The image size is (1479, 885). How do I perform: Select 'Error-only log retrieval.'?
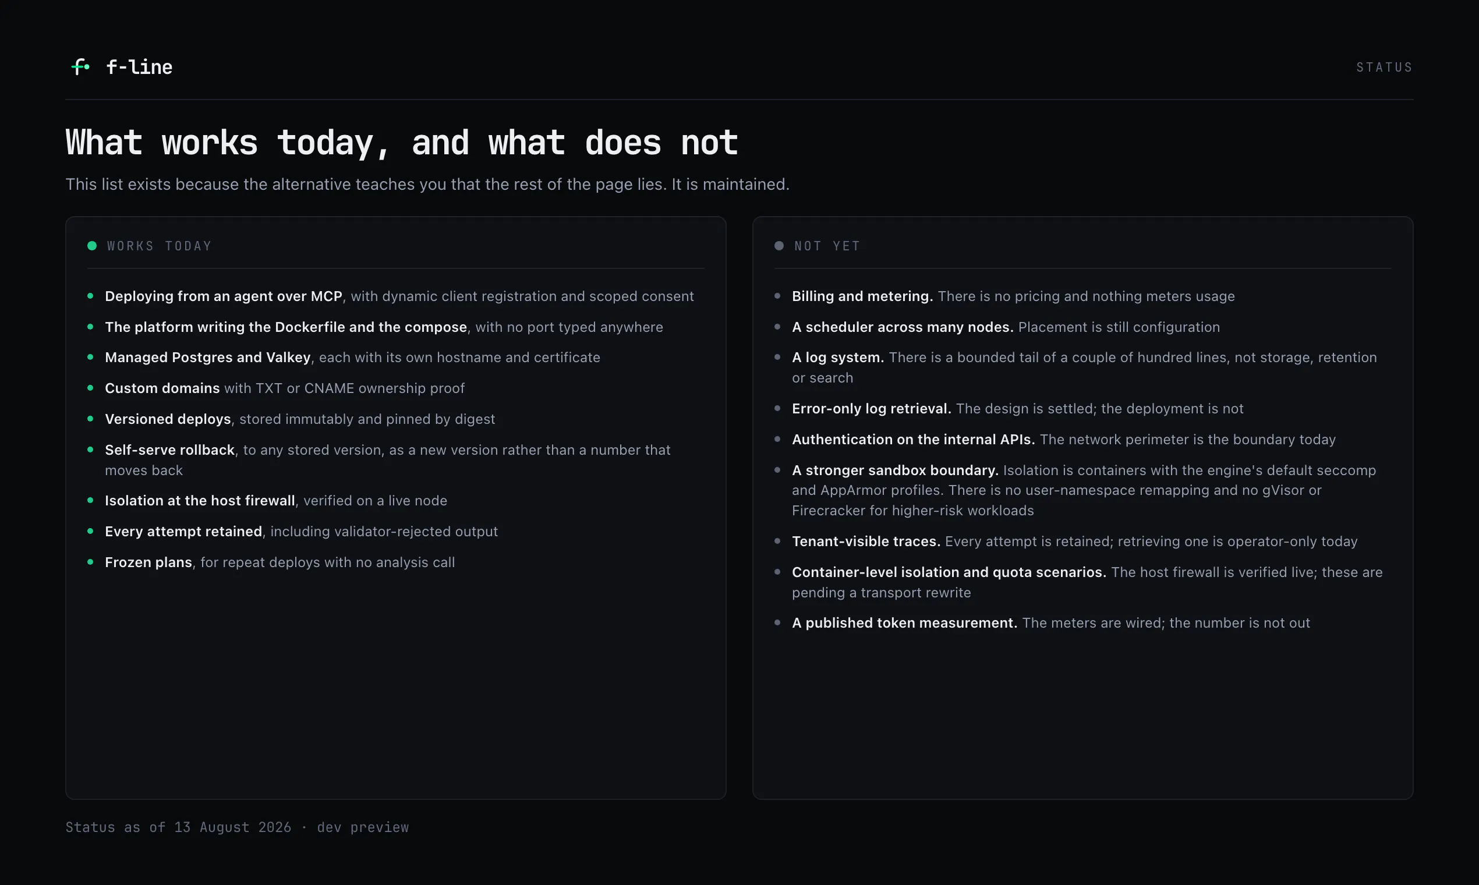(871, 409)
